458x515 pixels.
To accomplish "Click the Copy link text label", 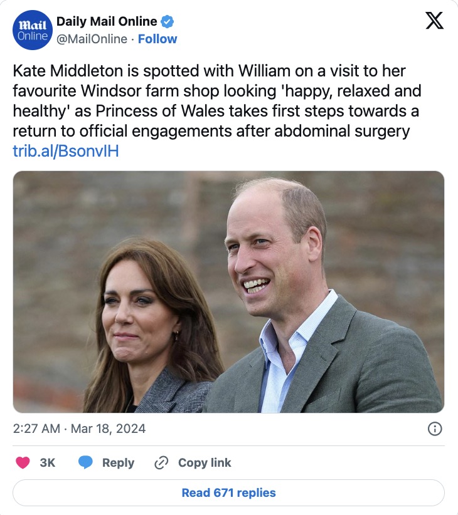I will click(x=205, y=463).
